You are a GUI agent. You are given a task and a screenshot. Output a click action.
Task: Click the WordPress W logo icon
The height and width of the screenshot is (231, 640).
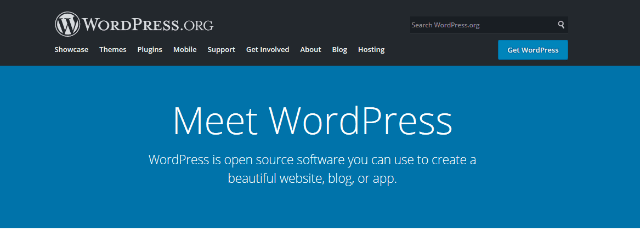pos(68,24)
